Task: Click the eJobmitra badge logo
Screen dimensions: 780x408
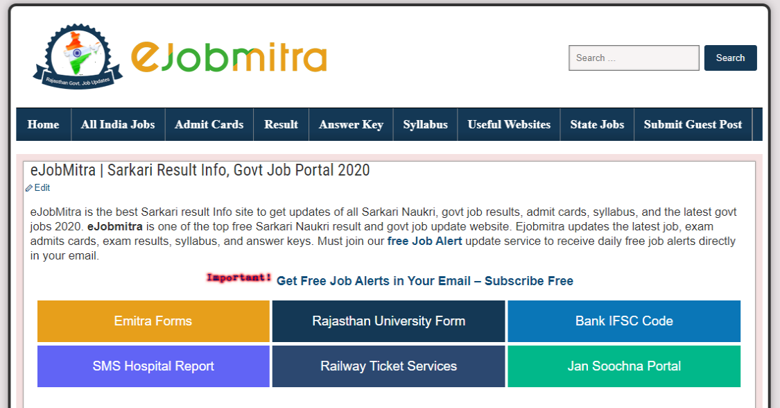Action: pyautogui.click(x=78, y=57)
